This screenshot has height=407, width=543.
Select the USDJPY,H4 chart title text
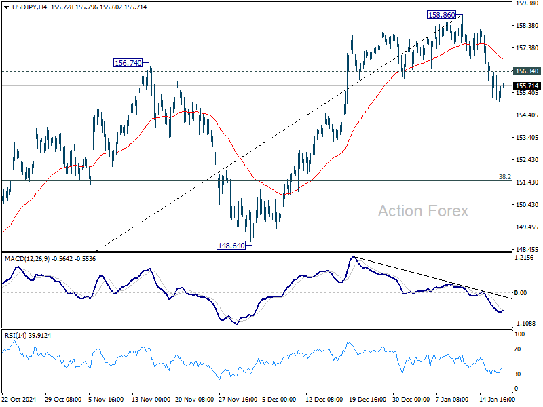[29, 7]
